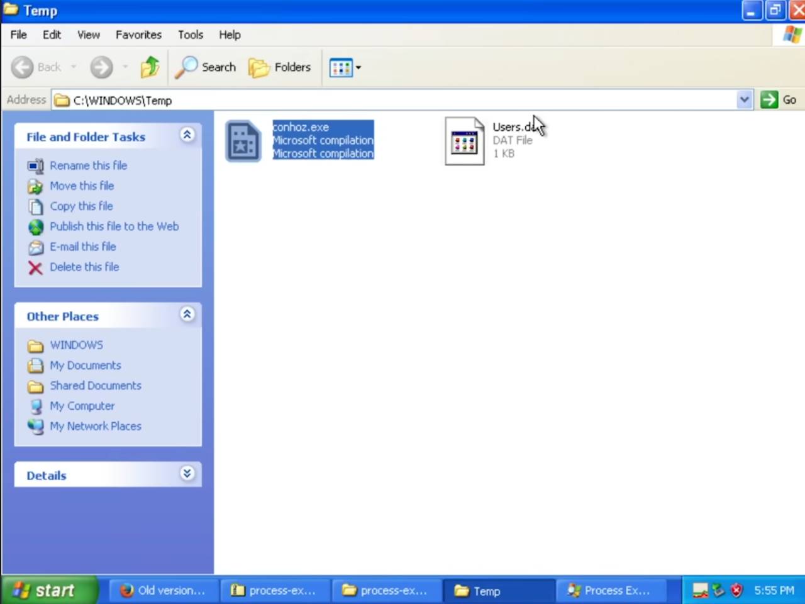Open the Back history dropdown arrow
Viewport: 805px width, 604px height.
74,67
